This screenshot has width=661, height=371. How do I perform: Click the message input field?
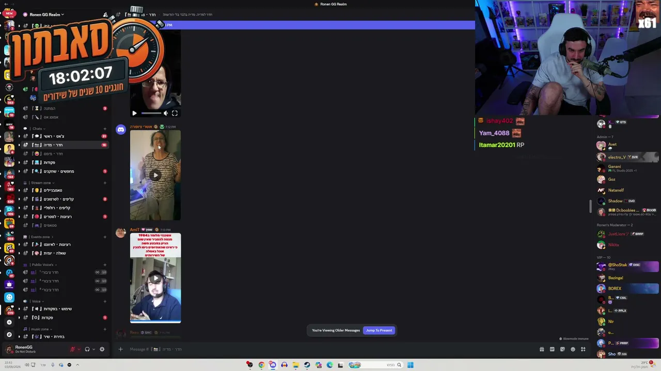330,349
